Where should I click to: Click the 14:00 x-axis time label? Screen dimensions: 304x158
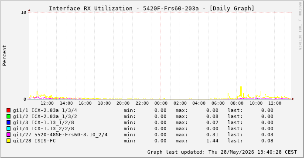(x=66, y=103)
